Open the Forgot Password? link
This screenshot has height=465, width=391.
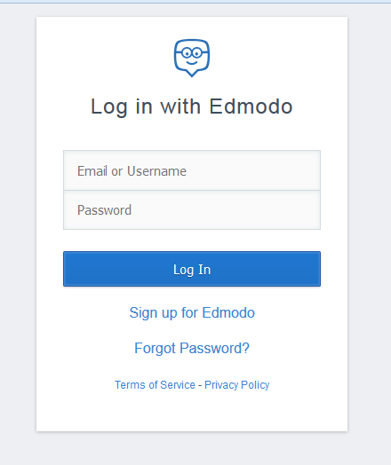pyautogui.click(x=192, y=348)
